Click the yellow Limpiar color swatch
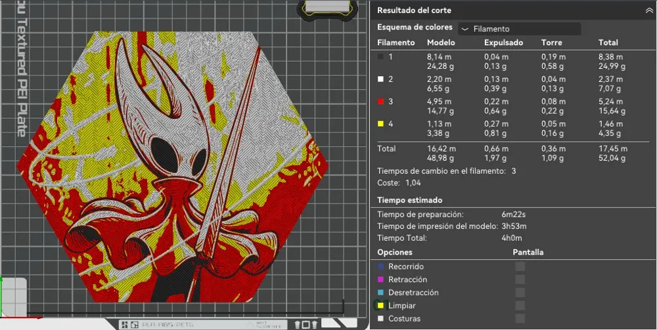Viewport: 657px width, 330px height. point(380,305)
